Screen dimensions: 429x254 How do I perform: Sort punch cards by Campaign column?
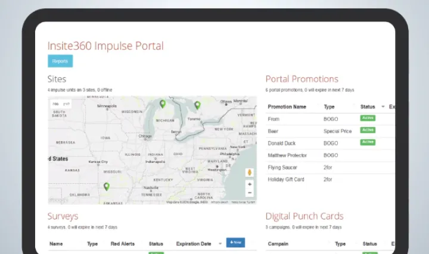pyautogui.click(x=278, y=244)
